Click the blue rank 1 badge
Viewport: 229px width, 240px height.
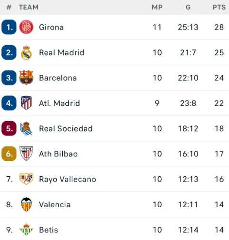click(9, 27)
